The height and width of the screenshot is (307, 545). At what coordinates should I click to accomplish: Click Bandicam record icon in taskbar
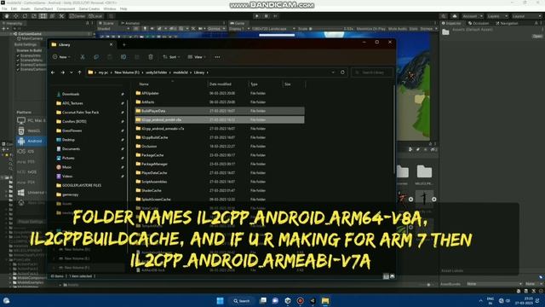tap(301, 301)
